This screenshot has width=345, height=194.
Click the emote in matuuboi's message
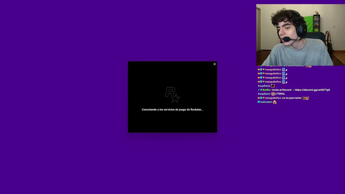(275, 102)
